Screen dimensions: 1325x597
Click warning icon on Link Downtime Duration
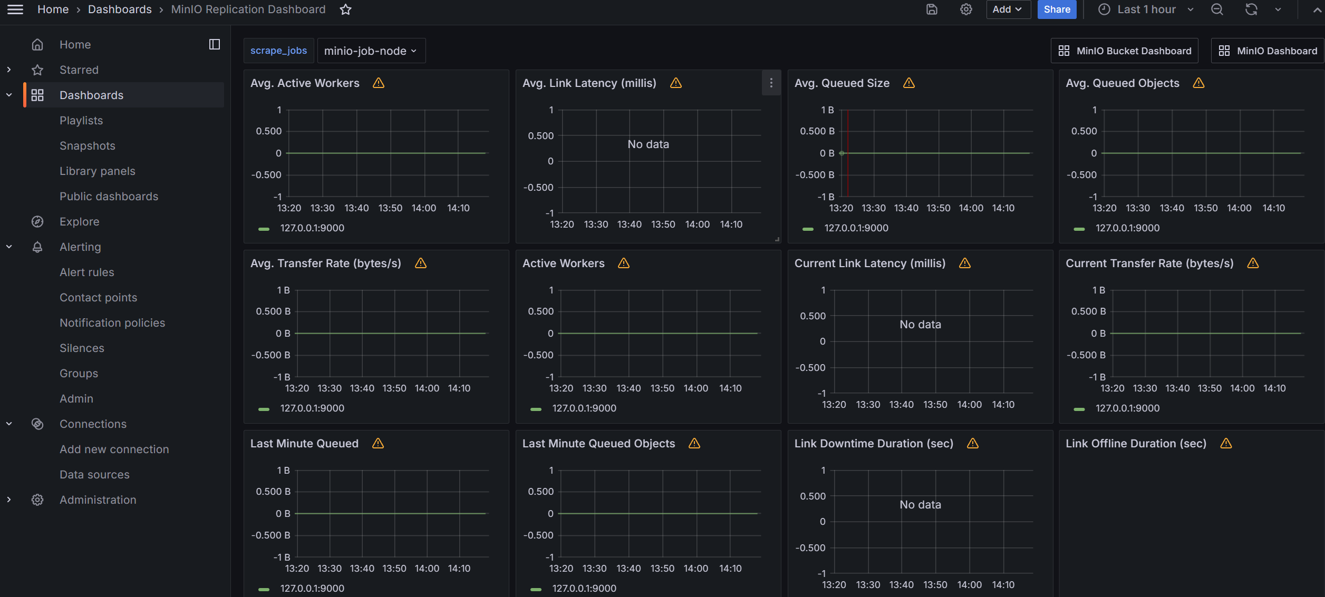973,443
